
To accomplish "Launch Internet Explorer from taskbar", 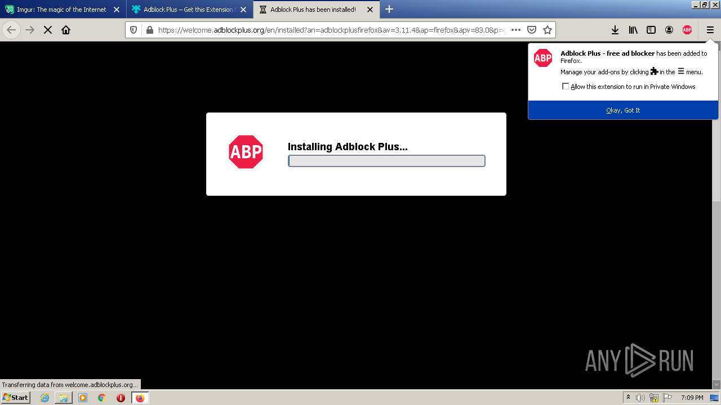I will coord(44,398).
